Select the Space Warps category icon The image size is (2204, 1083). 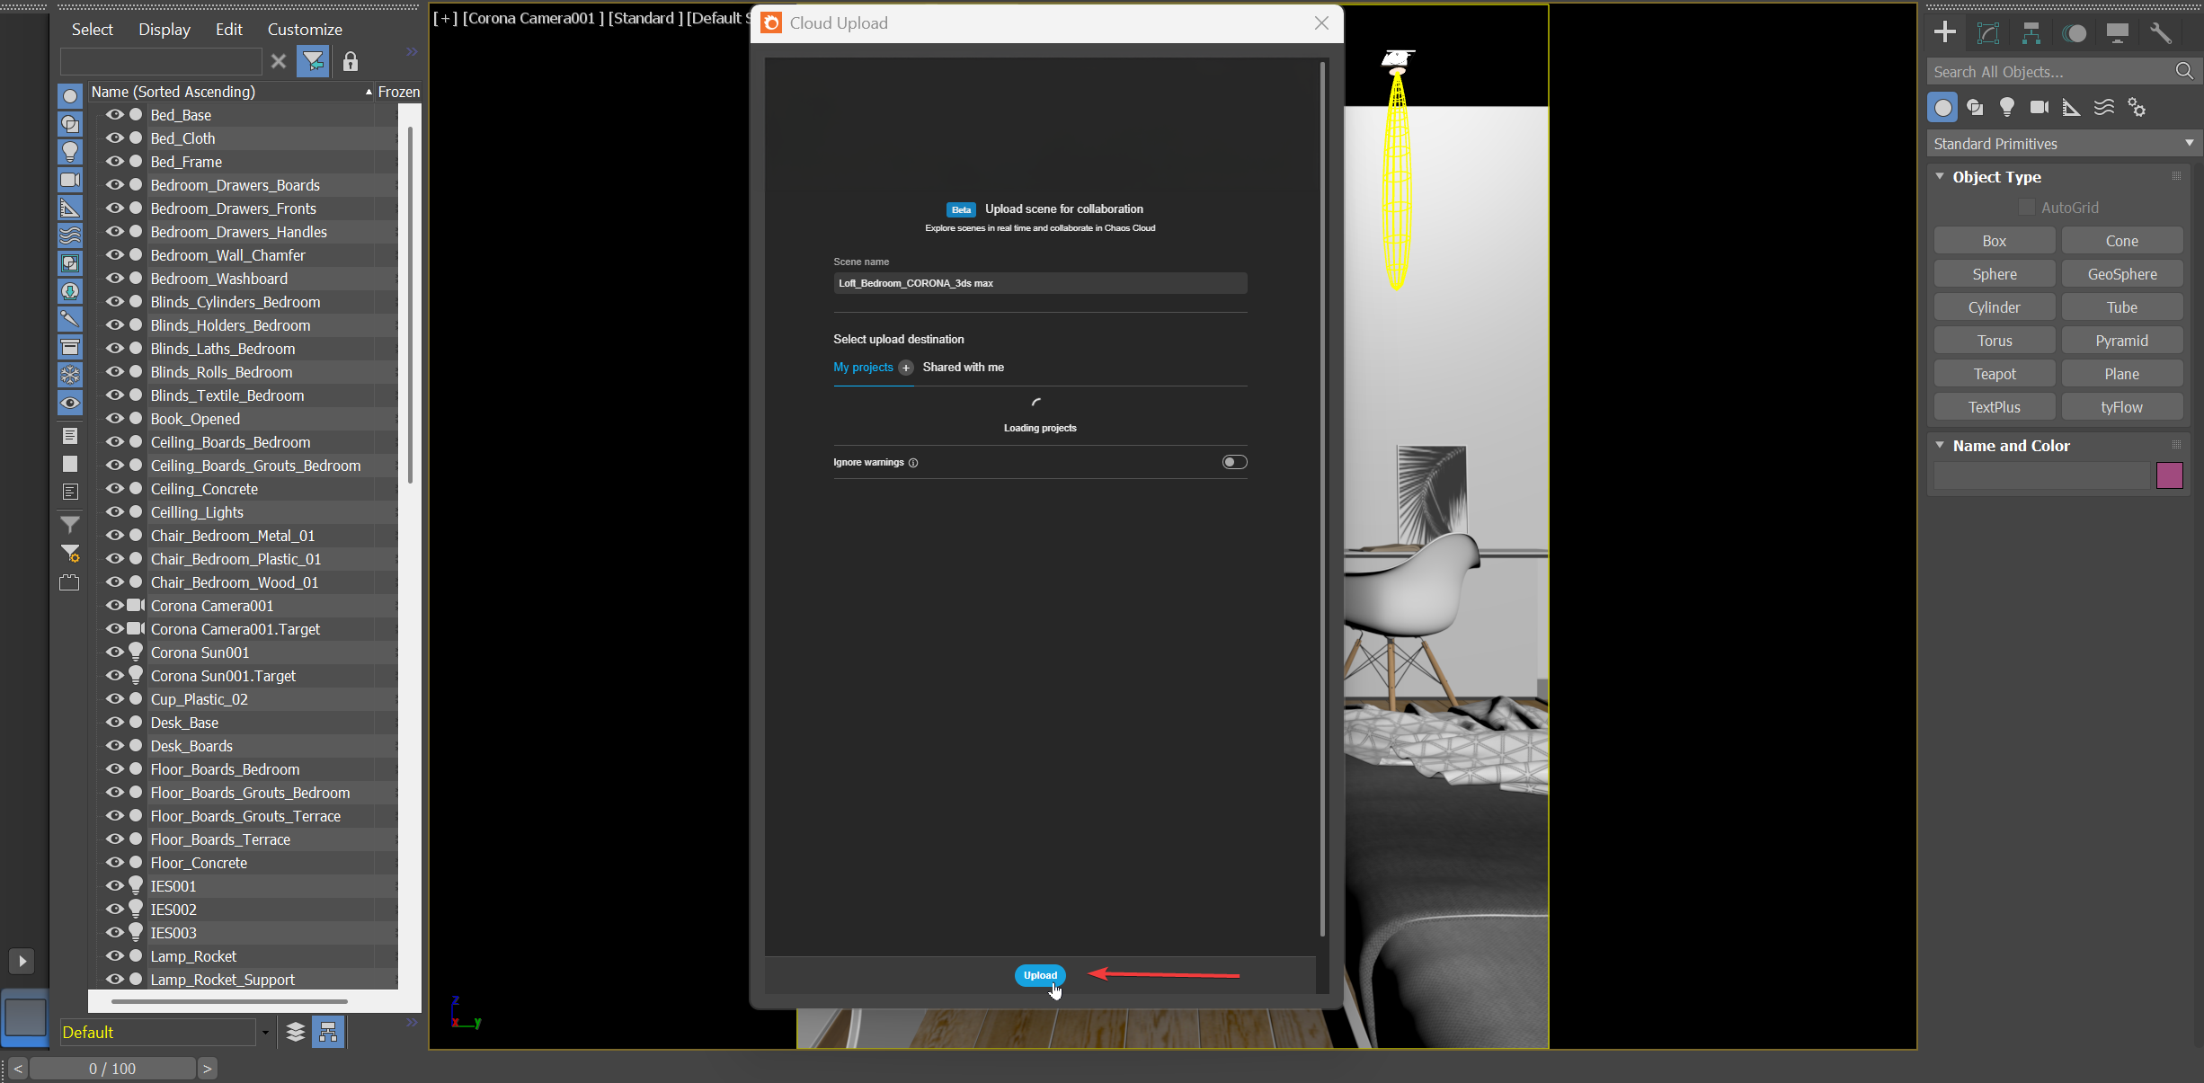point(2104,108)
